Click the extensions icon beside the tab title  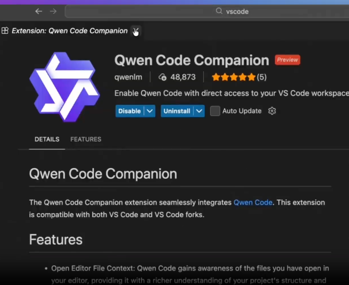click(x=5, y=30)
